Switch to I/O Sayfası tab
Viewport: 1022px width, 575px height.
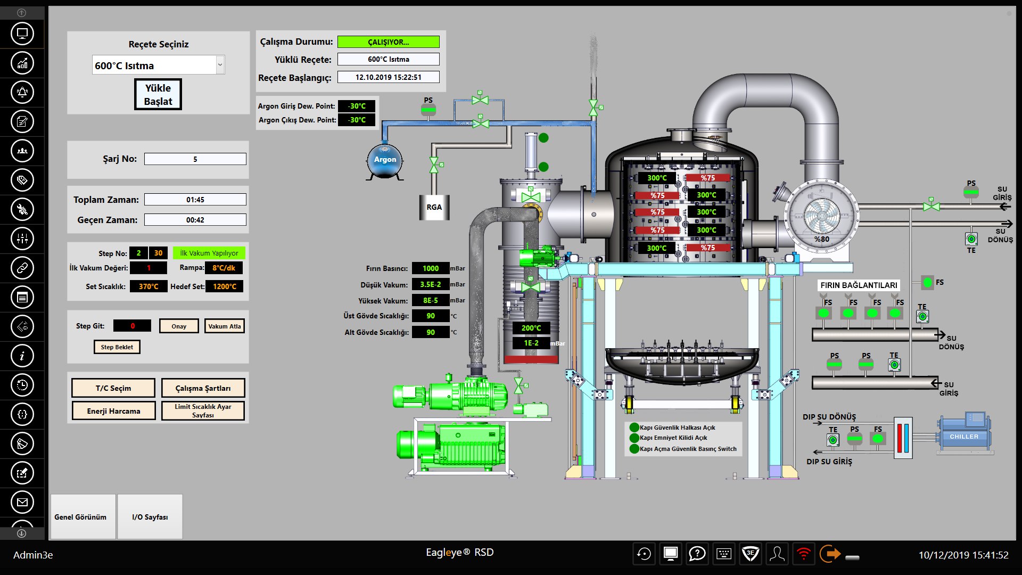150,517
